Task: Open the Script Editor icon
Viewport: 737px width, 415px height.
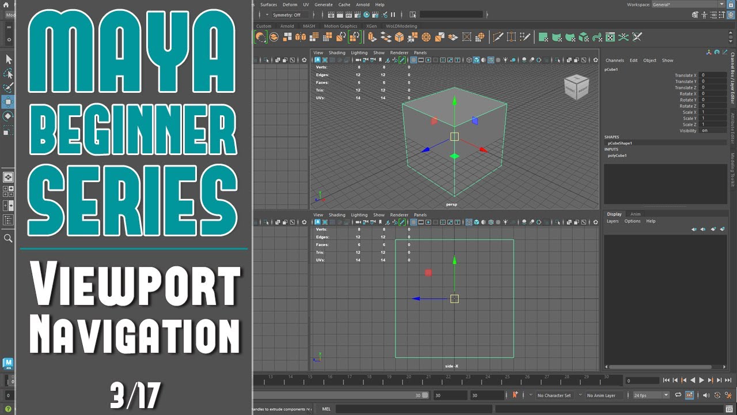Action: [730, 409]
